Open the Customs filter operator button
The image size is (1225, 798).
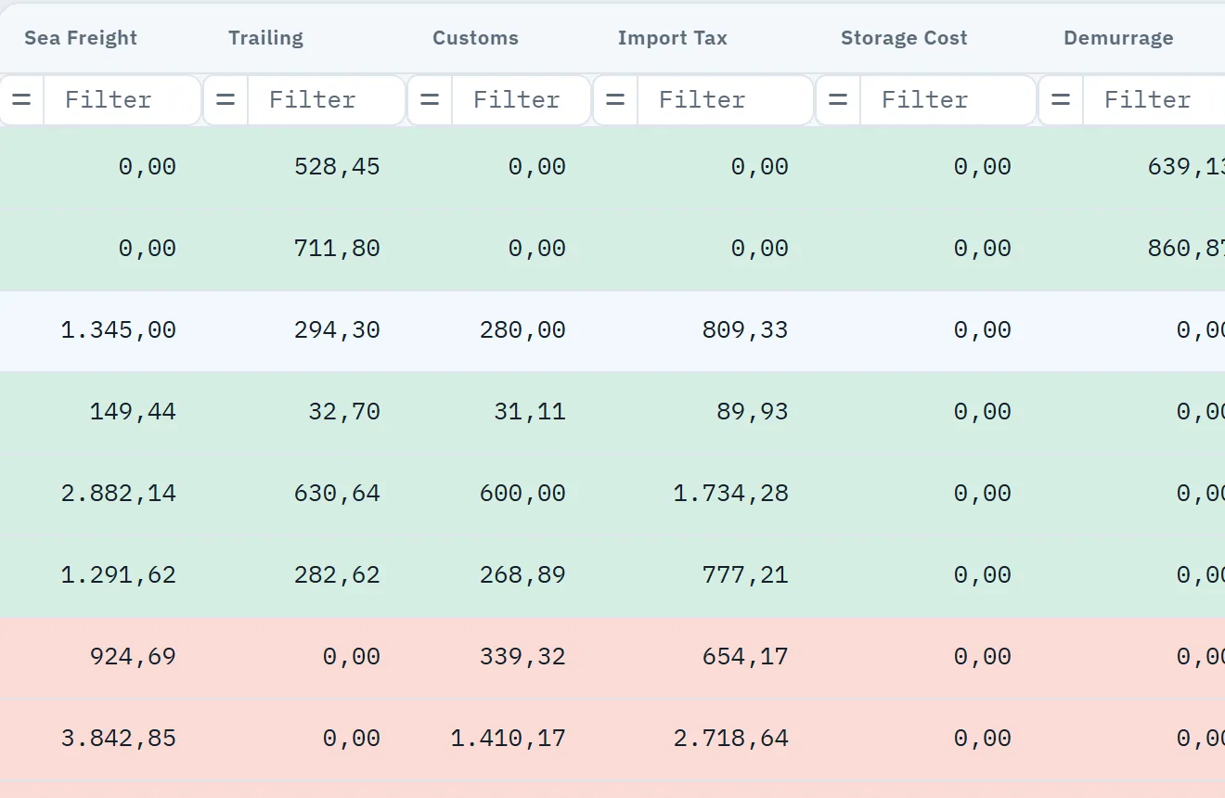(430, 100)
